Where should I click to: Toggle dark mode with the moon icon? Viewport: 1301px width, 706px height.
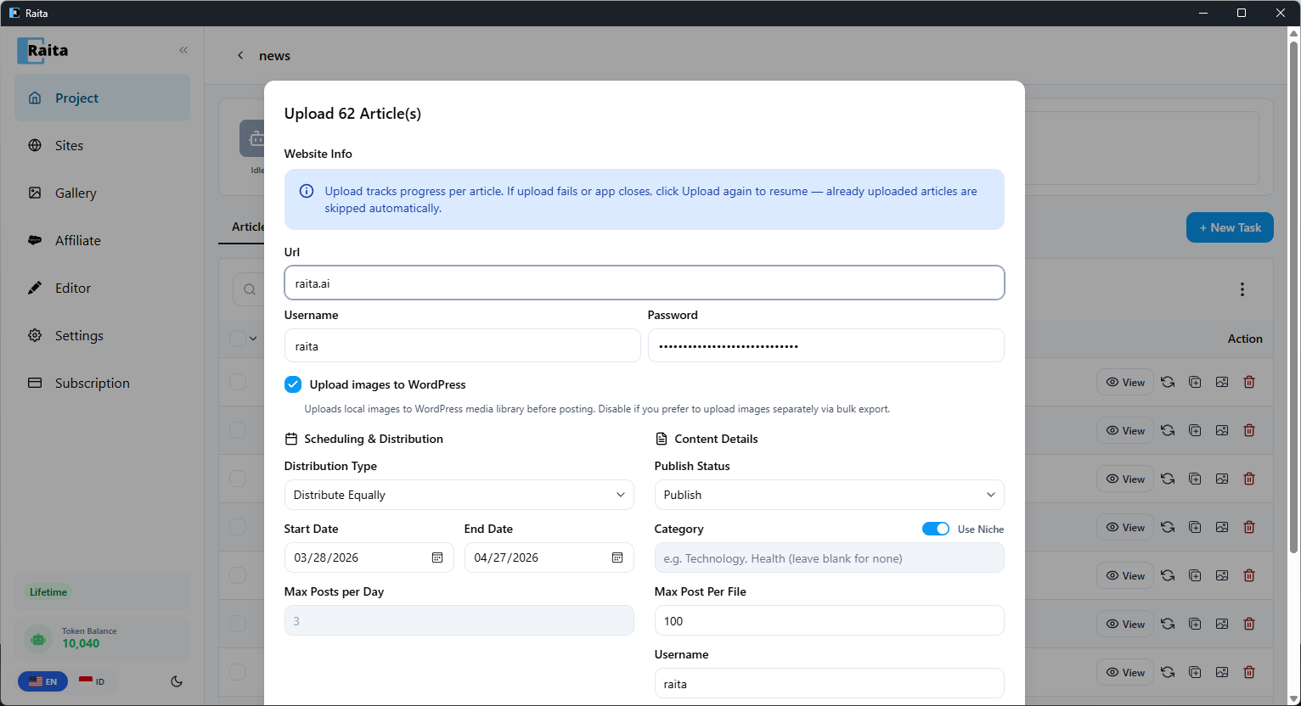point(177,681)
